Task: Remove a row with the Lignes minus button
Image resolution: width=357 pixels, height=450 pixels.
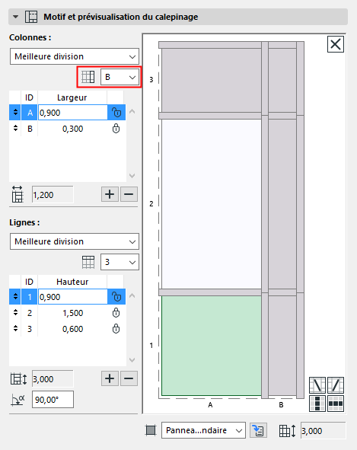Action: [129, 378]
